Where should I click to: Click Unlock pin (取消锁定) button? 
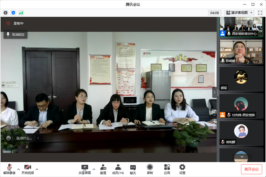[x=15, y=35]
